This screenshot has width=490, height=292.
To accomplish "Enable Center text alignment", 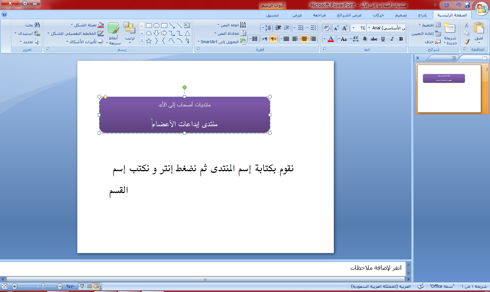I will pos(304,39).
